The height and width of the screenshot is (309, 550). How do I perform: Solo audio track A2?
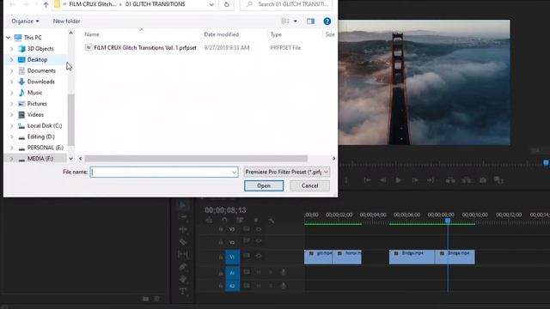pyautogui.click(x=271, y=286)
